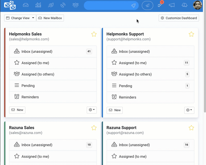Toggle favorite star on Razuna Support
This screenshot has width=206, height=165.
tap(192, 128)
